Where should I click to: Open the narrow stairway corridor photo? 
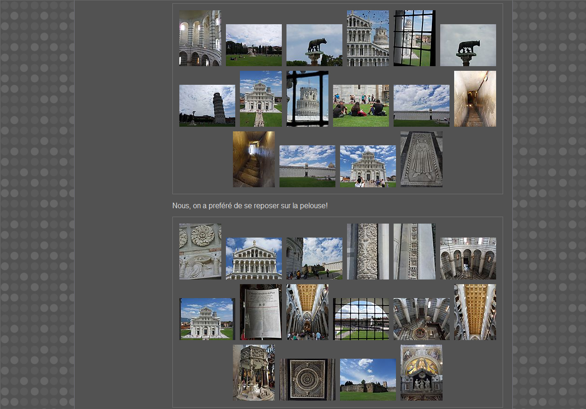pyautogui.click(x=475, y=99)
